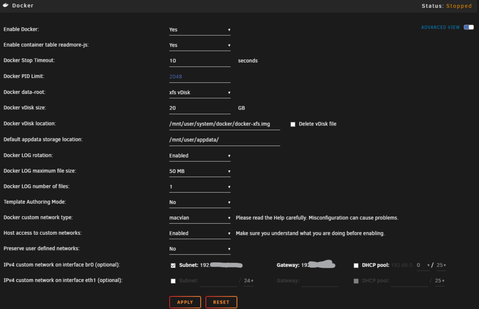
Task: Click the 'Template Authoring Mode:' label
Action: (34, 202)
